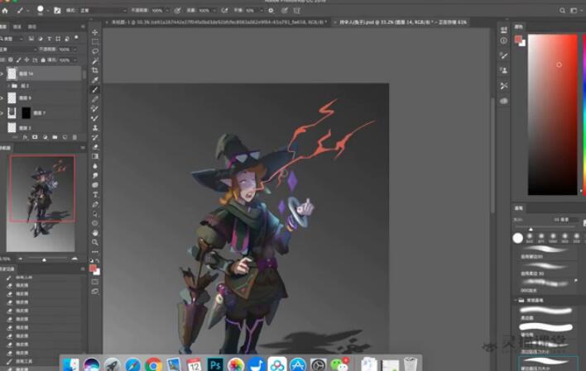Toggle lock image pixels brush icon
This screenshot has height=371, width=586.
(19, 59)
